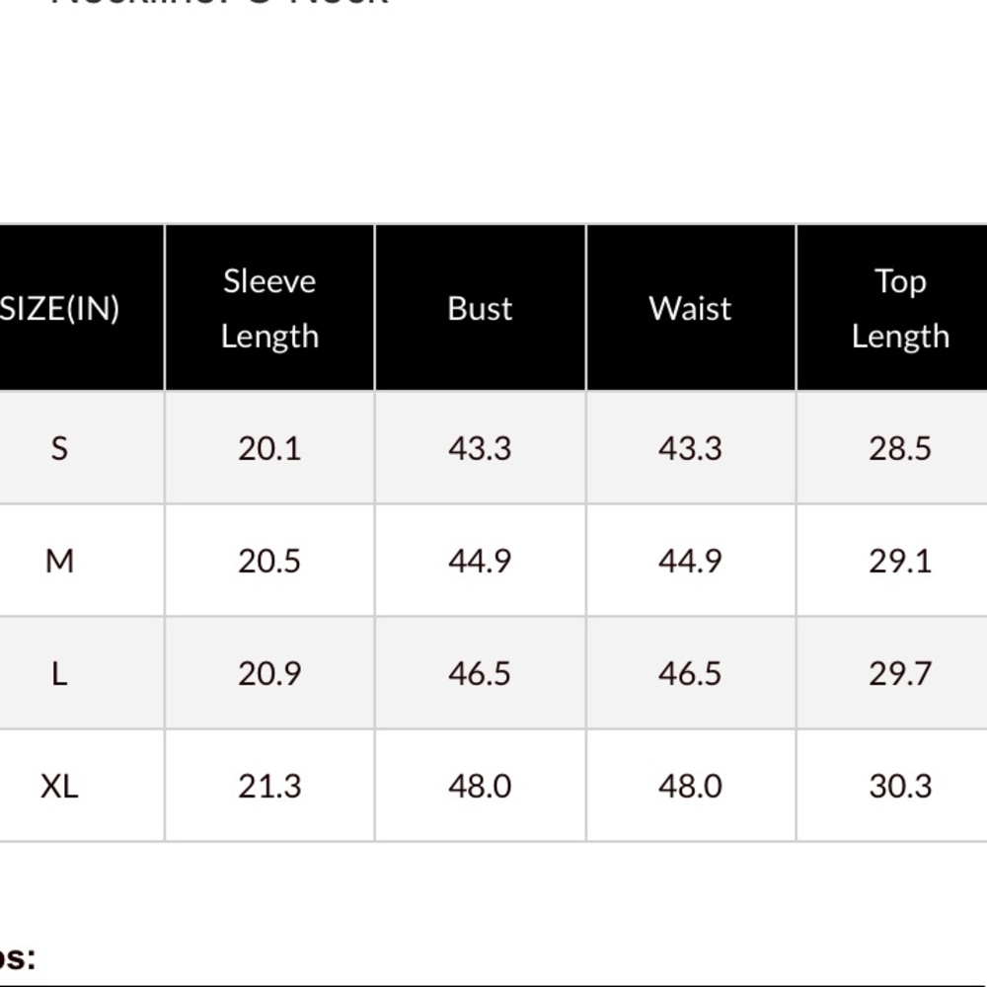The image size is (987, 987).
Task: Click bust value 46.5 for size L
Action: [x=480, y=674]
